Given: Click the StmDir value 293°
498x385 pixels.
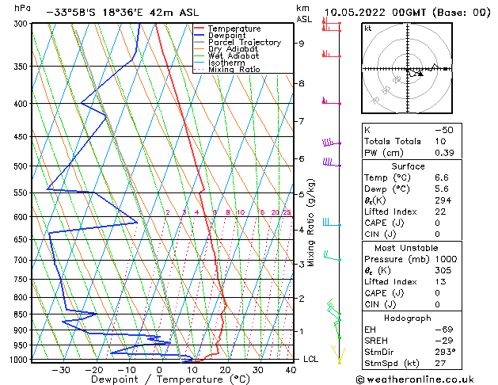Looking at the screenshot, I should pyautogui.click(x=445, y=352).
